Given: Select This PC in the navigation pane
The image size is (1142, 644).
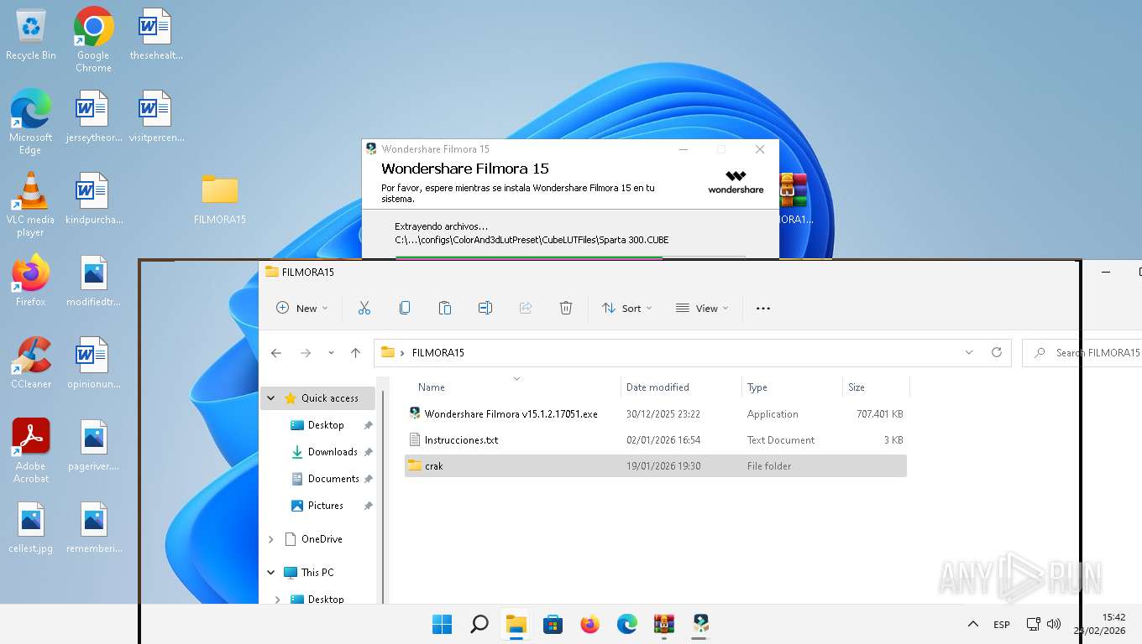Looking at the screenshot, I should tap(317, 573).
